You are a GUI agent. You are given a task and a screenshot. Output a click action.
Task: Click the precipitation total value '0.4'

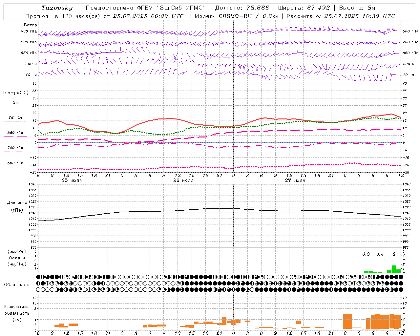[x=380, y=254]
